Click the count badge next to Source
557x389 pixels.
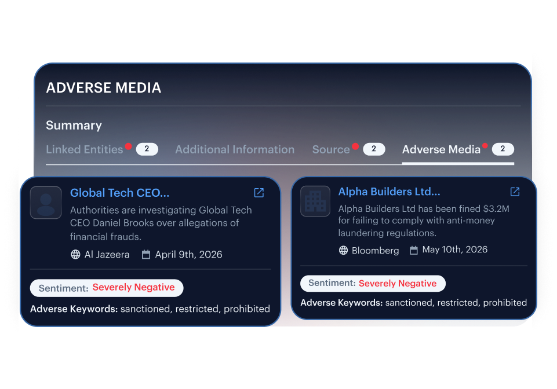(374, 149)
